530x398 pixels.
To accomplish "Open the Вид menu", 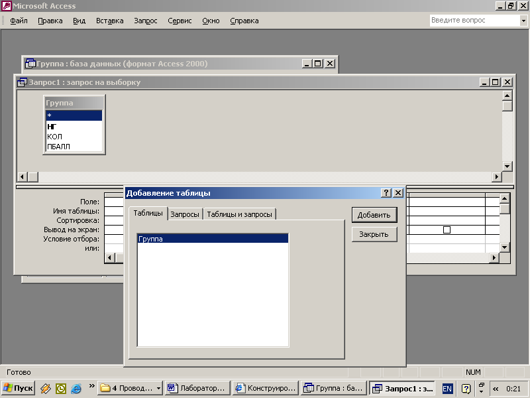I will (x=79, y=21).
